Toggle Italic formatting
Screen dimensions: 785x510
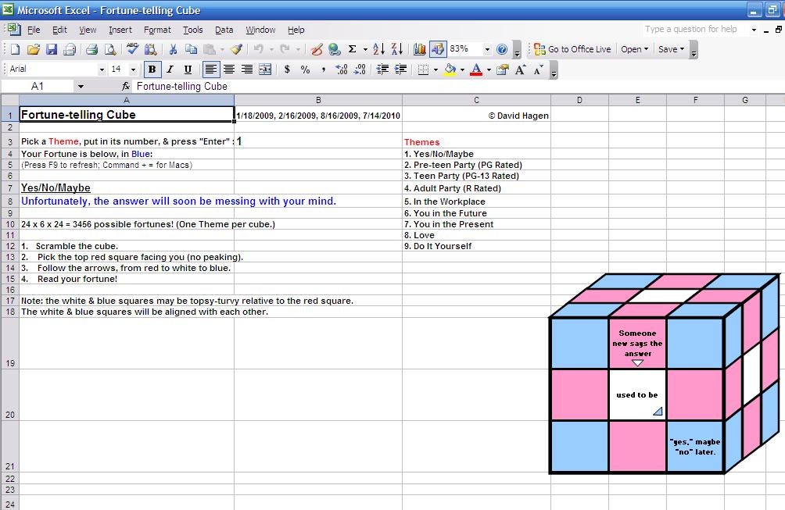[170, 70]
